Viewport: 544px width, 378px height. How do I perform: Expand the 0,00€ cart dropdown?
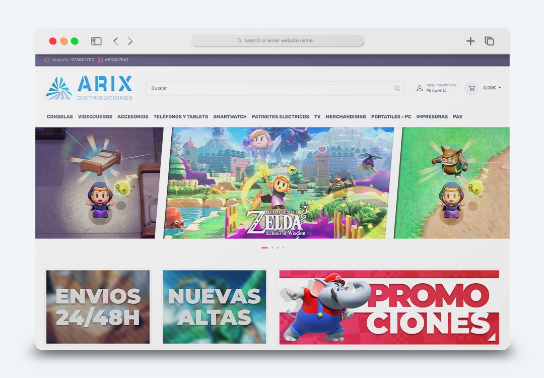coord(492,88)
